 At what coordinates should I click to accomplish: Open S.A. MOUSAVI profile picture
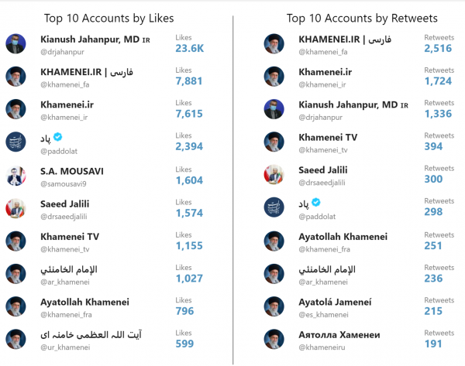[x=15, y=176]
